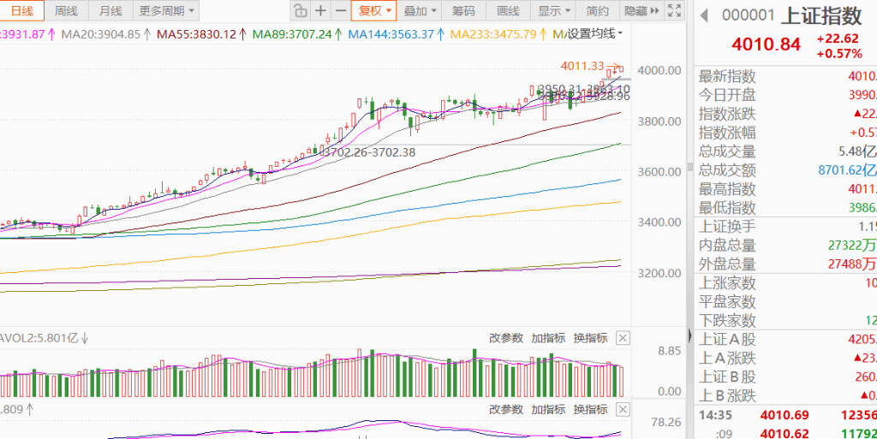Zoom in the chart with plus icon
Screen dimensions: 877x439
[x=320, y=11]
